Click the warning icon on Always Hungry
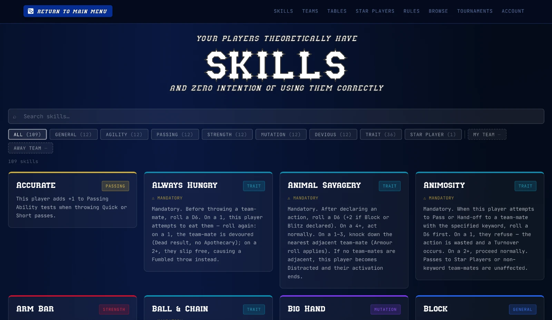 [153, 198]
